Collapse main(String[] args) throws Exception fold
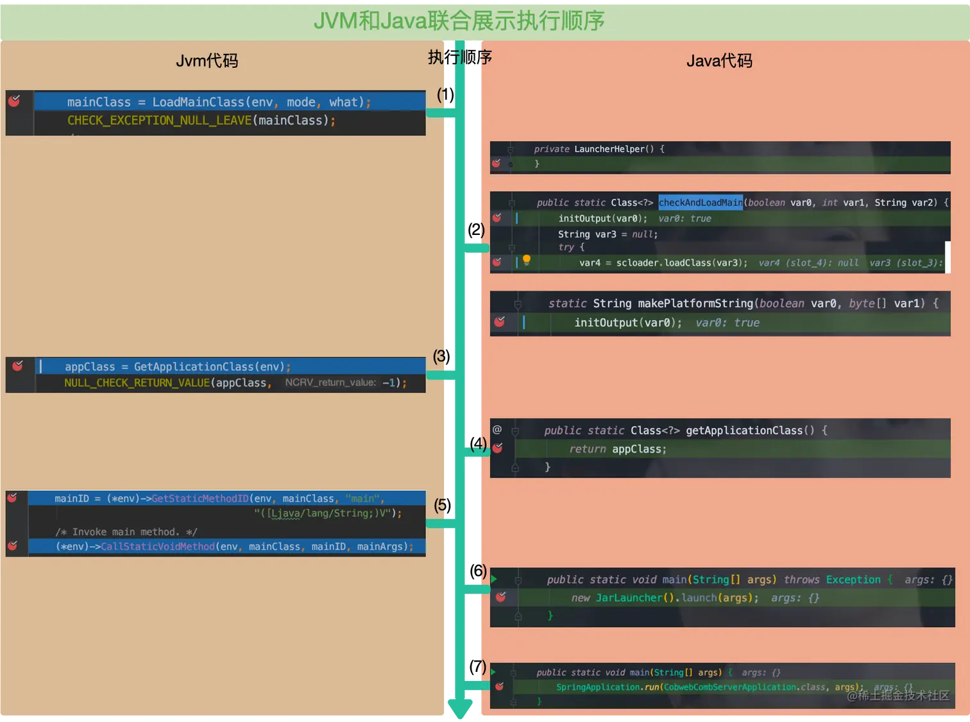 click(x=518, y=580)
